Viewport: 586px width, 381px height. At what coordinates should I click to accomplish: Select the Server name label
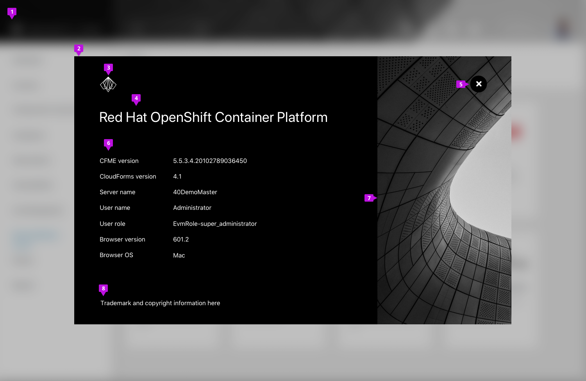pos(118,192)
